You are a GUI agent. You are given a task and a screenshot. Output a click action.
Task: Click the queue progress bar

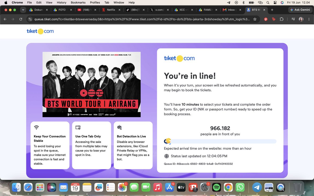click(220, 141)
